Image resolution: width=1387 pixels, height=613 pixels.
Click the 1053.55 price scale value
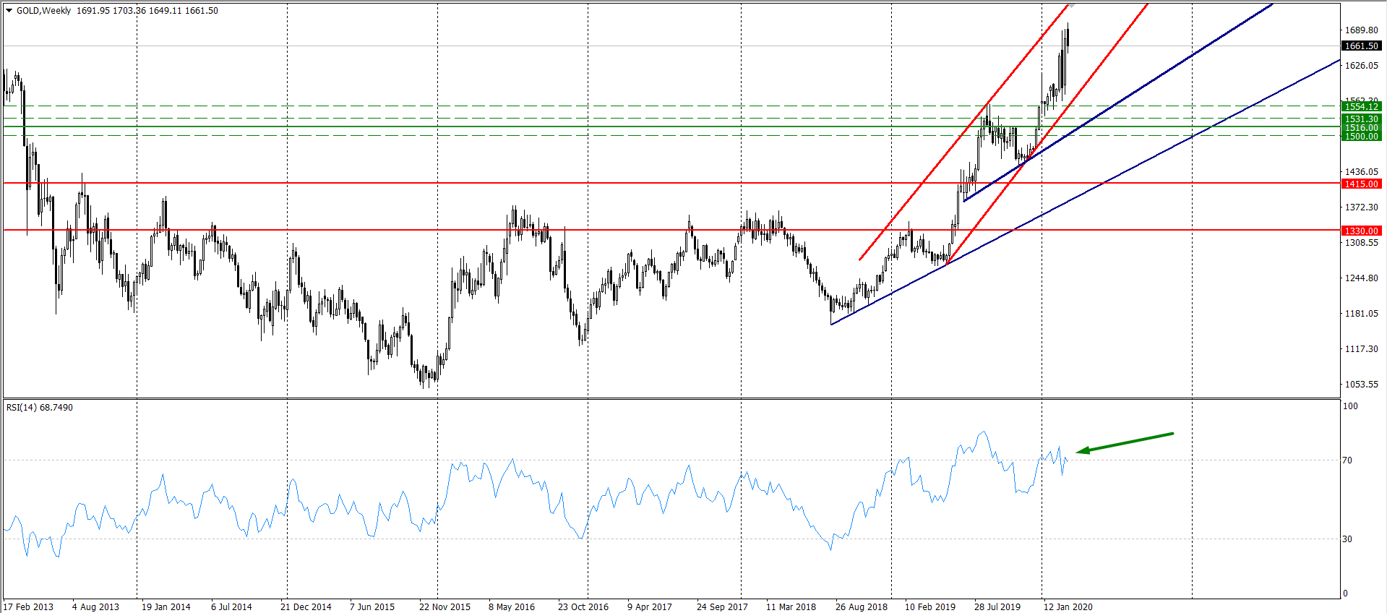coord(1361,385)
